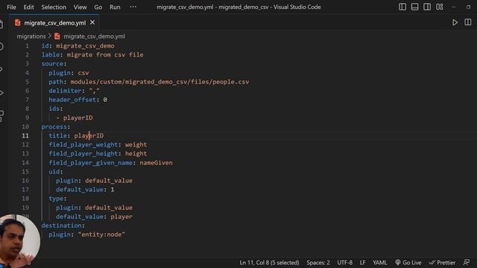
Task: Change indentation via Spaces: 2
Action: click(x=318, y=263)
